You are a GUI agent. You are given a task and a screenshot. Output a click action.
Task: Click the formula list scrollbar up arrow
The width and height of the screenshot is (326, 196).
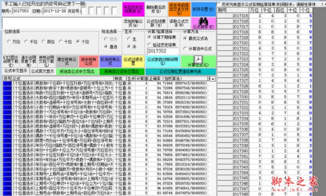pos(213,79)
